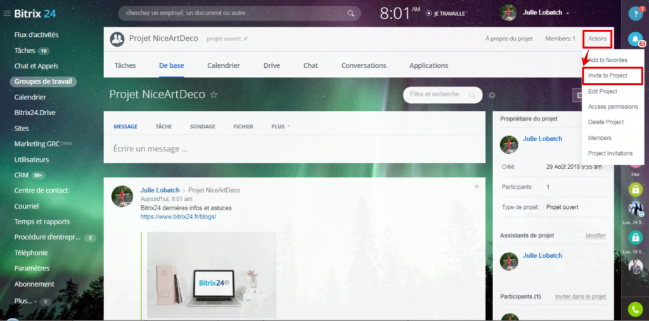Switch to the Conversations tab
Image resolution: width=649 pixels, height=321 pixels.
364,65
